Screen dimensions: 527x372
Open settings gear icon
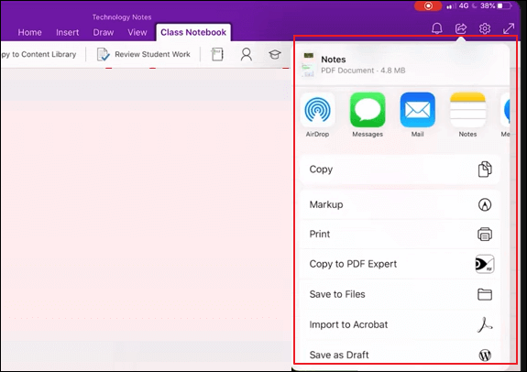pos(485,28)
